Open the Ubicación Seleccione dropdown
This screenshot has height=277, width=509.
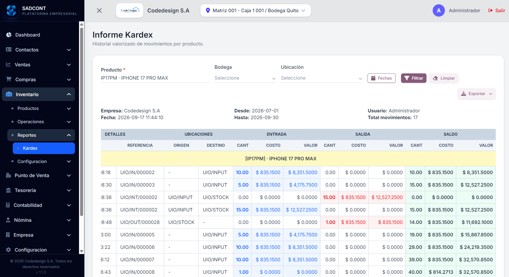click(321, 78)
